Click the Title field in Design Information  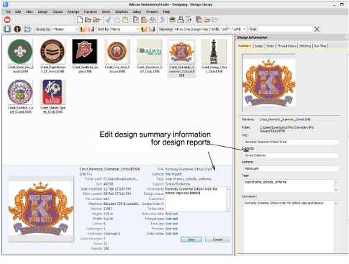tap(291, 142)
